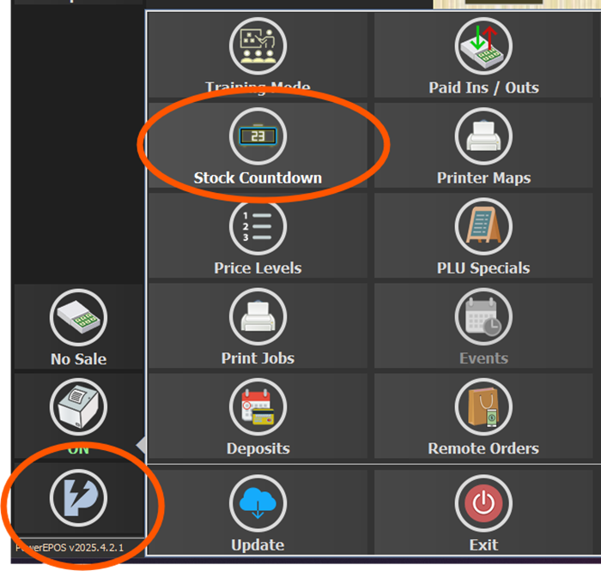Image resolution: width=601 pixels, height=571 pixels.
Task: Click the red Exit power button
Action: pos(483,512)
